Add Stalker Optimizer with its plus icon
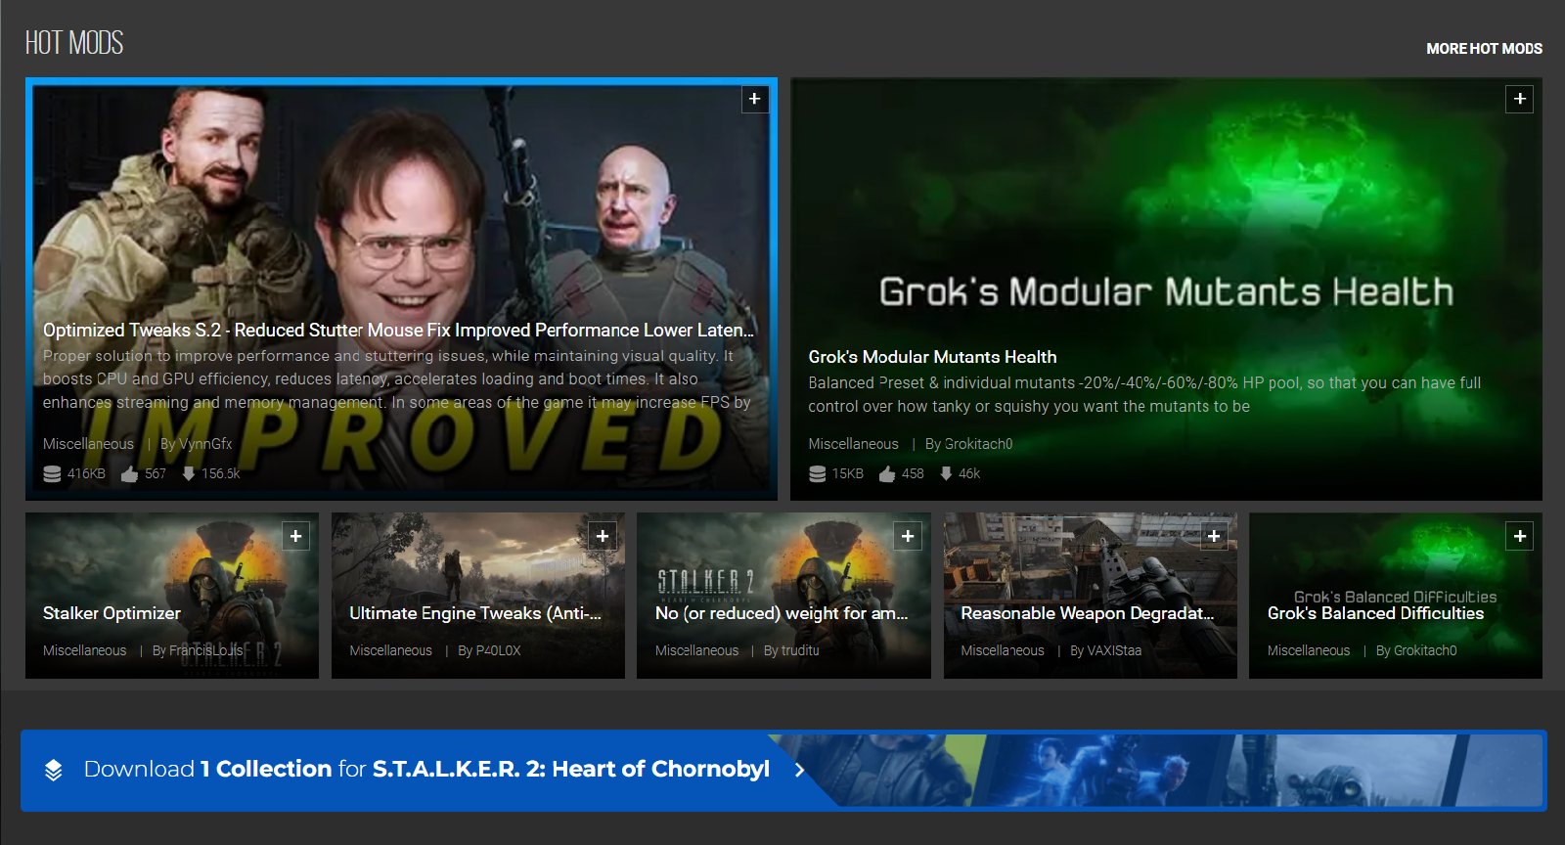 pyautogui.click(x=295, y=536)
